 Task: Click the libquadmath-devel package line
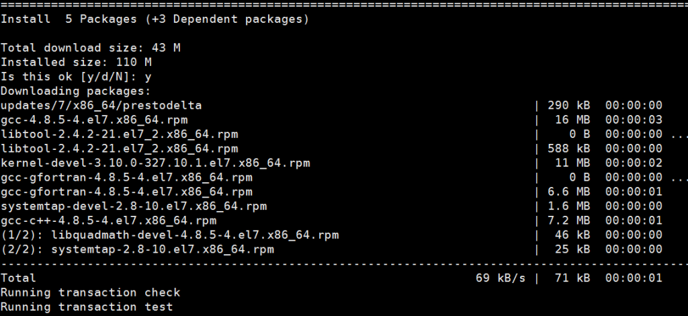coord(331,235)
